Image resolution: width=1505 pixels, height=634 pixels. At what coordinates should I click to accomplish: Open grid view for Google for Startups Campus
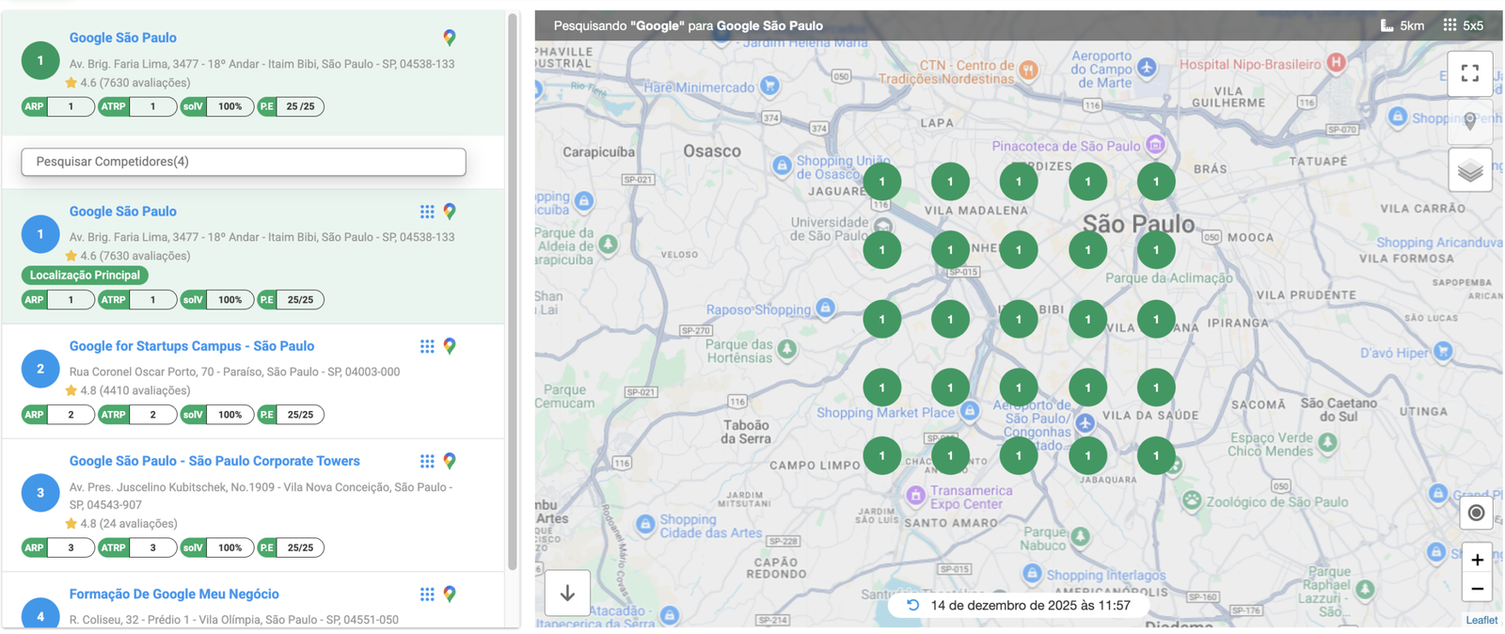427,346
